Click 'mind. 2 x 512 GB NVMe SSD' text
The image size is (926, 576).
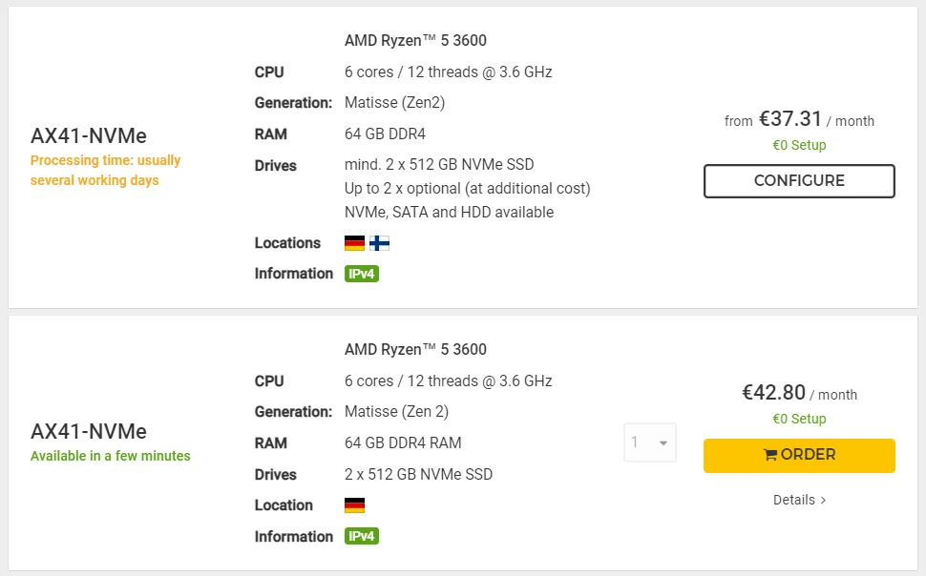tap(439, 164)
